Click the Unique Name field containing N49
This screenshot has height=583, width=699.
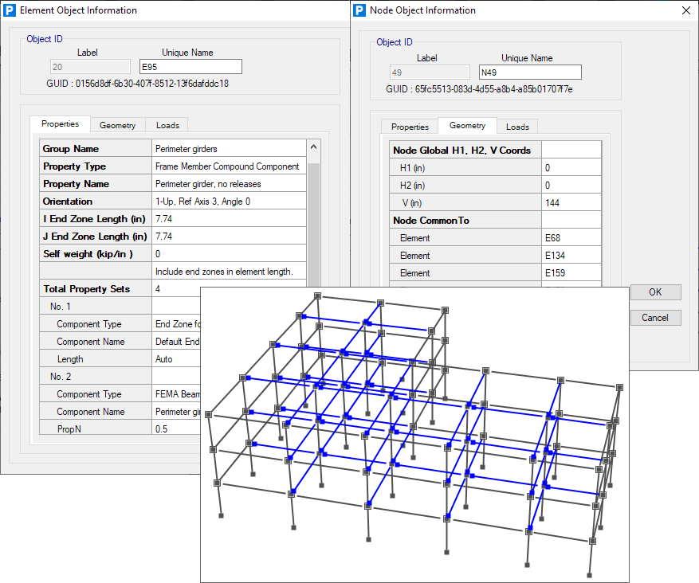tap(529, 72)
